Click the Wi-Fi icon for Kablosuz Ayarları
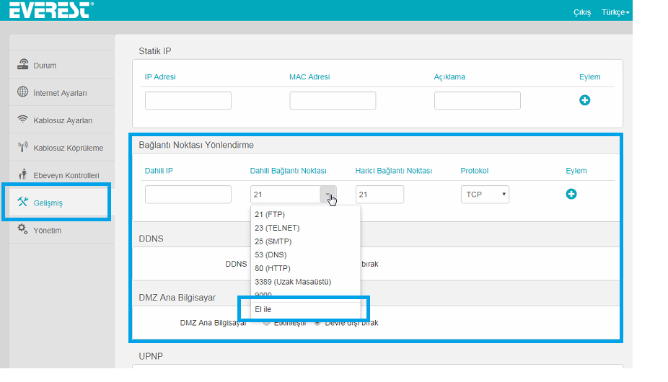 (x=22, y=119)
